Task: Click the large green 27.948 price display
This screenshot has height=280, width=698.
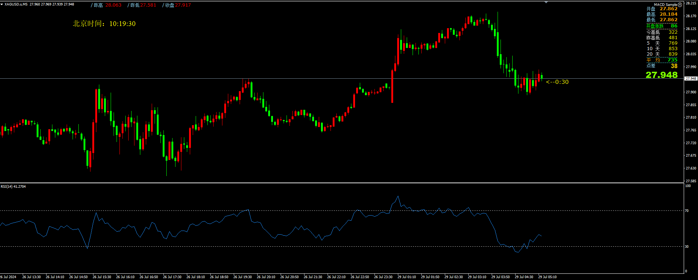Action: (x=661, y=75)
